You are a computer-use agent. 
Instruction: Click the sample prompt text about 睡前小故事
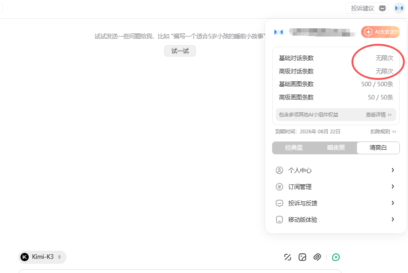[x=180, y=36]
